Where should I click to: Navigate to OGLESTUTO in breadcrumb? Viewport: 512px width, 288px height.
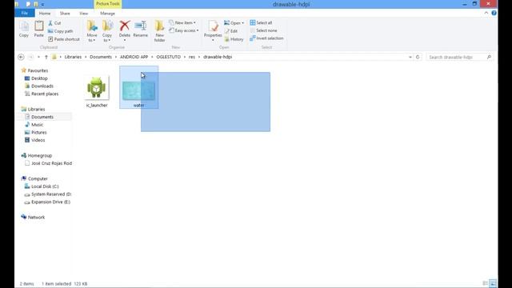click(x=168, y=57)
